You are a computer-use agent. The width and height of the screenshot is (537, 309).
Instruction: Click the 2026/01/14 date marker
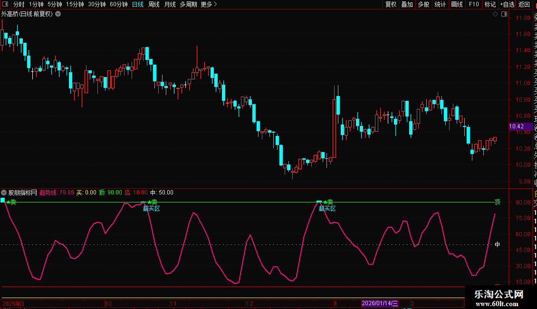tap(380, 303)
